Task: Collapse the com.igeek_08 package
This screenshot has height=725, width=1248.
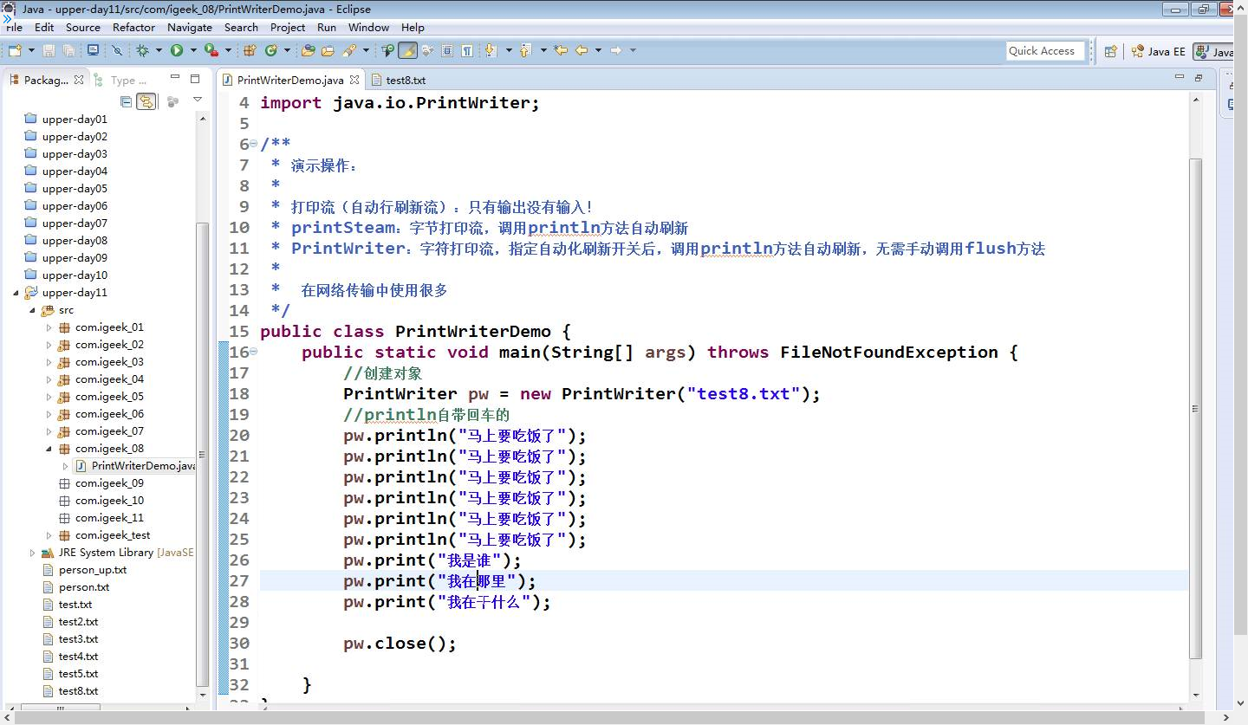Action: (49, 449)
